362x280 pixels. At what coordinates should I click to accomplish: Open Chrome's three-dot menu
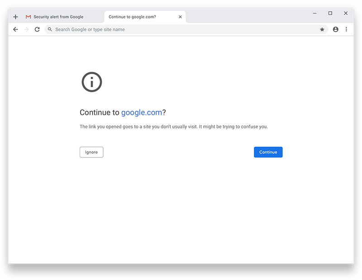(346, 29)
